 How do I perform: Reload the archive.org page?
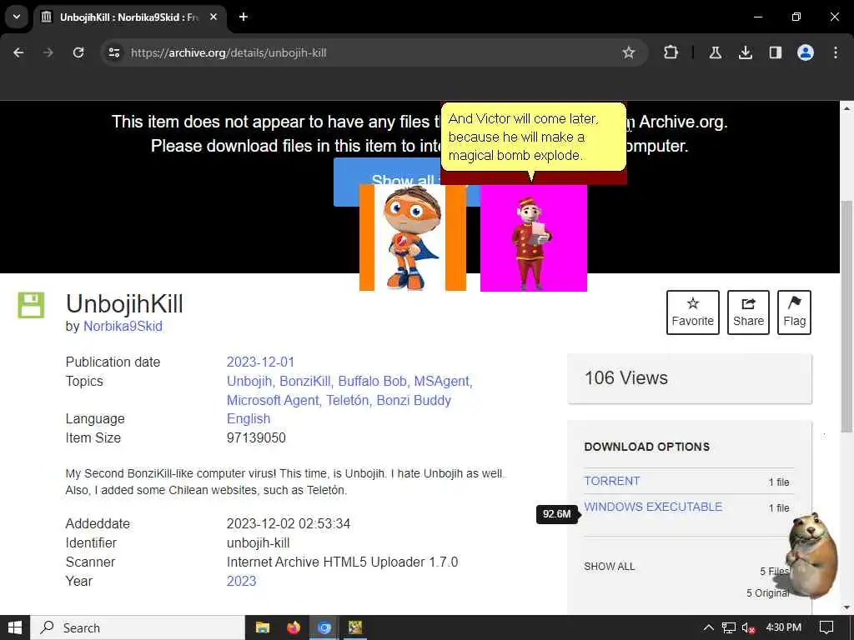pyautogui.click(x=78, y=52)
